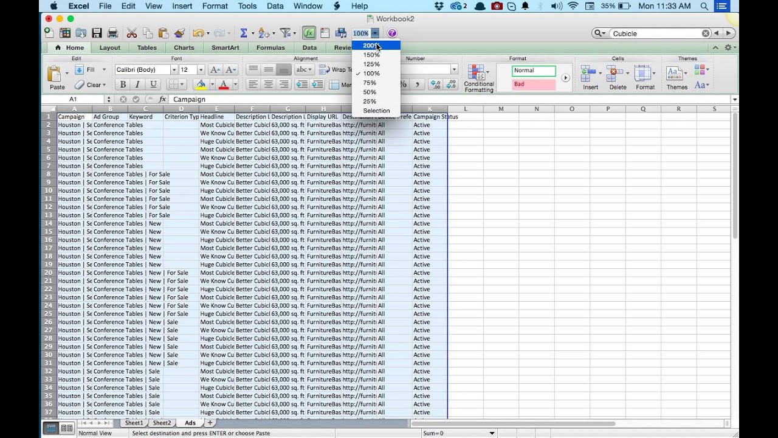Create a new workbook with toolbar icon
The width and height of the screenshot is (778, 438).
click(x=50, y=33)
